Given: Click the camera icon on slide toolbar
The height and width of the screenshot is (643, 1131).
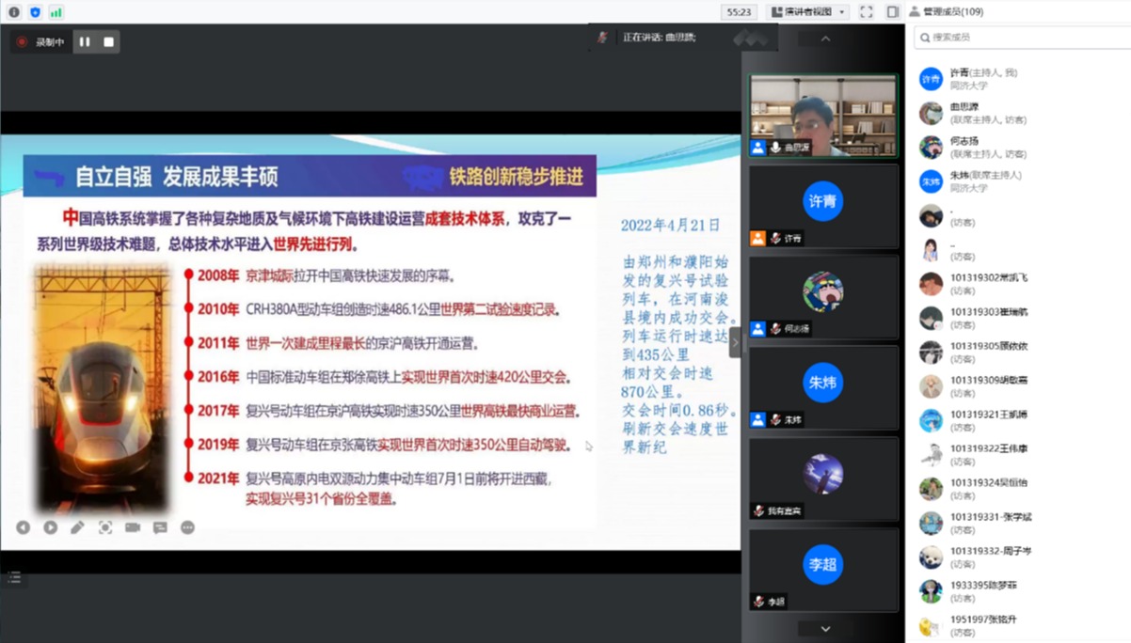Looking at the screenshot, I should coord(133,527).
